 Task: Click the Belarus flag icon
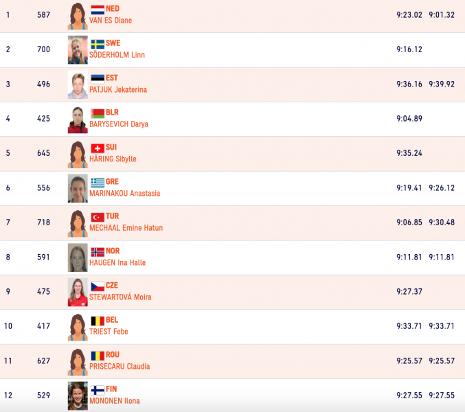point(98,113)
